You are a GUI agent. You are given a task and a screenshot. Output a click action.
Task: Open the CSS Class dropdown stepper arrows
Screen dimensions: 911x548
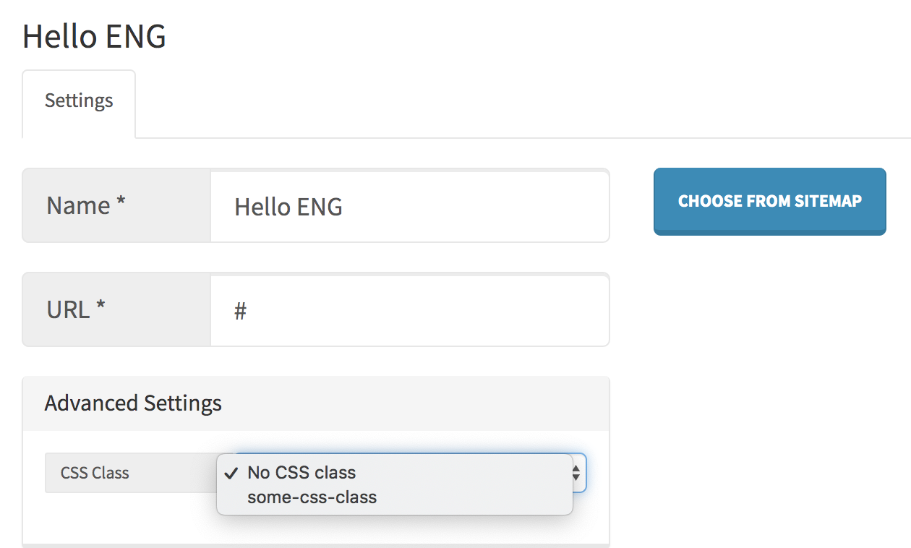coord(575,473)
